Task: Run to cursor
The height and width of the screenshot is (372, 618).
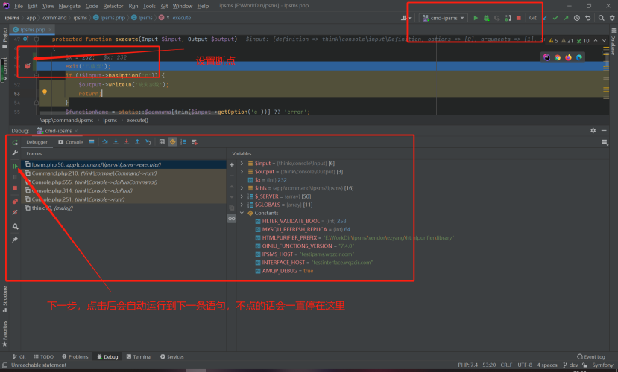Action: (148, 142)
